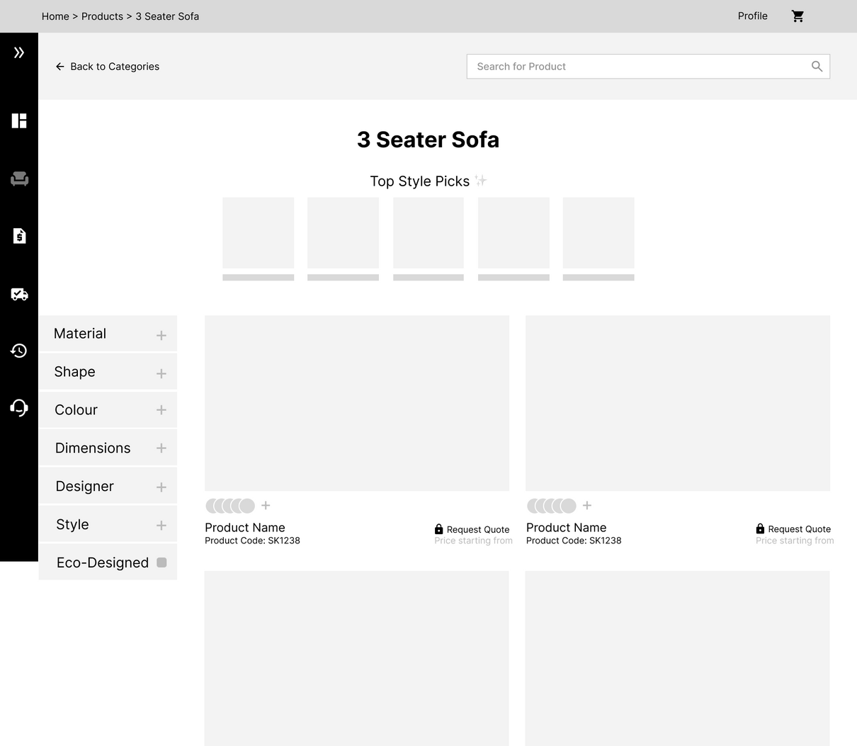This screenshot has width=857, height=746.
Task: Expand the sidebar with double-chevron icon
Action: coord(19,52)
